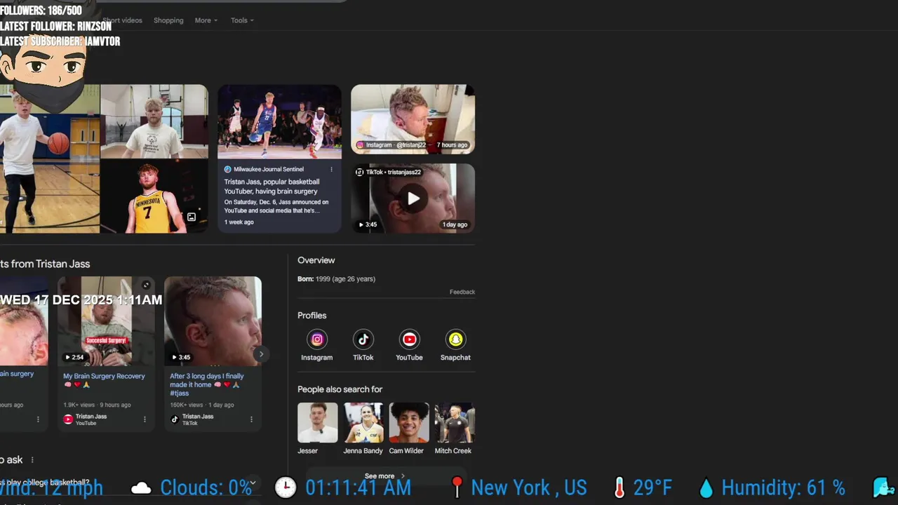Open After 3 long days TikTok link
Screen dimensions: 898x505
pyautogui.click(x=207, y=384)
